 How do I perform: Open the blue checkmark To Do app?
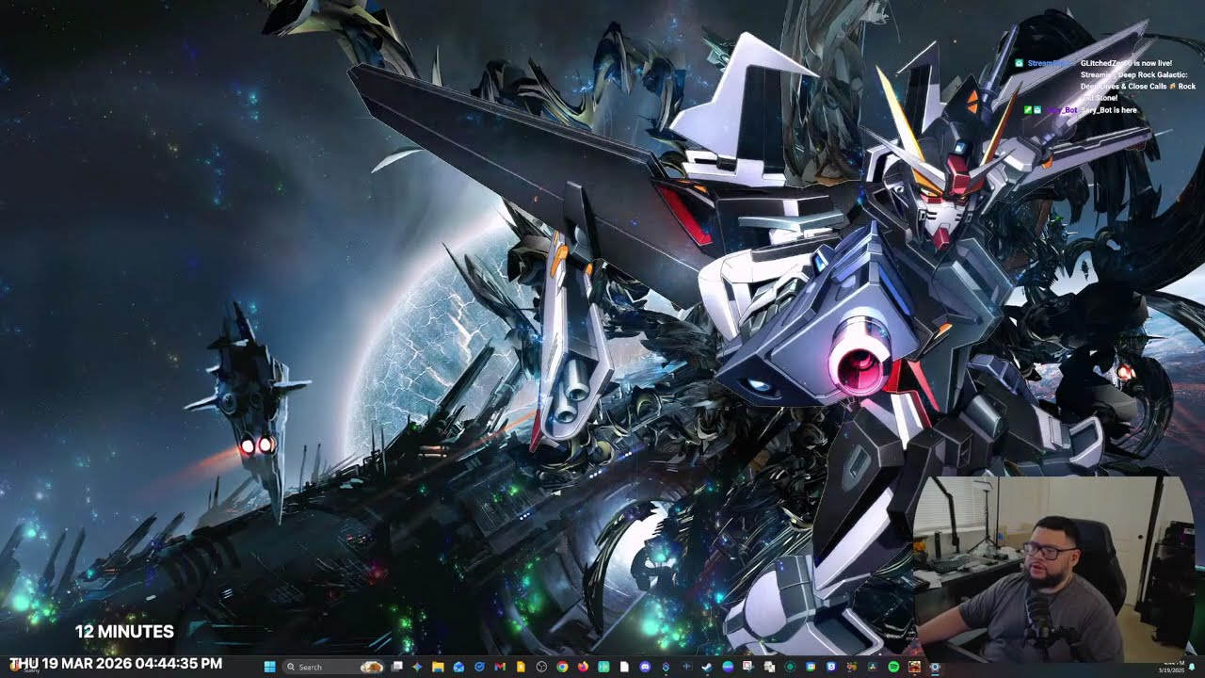479,667
